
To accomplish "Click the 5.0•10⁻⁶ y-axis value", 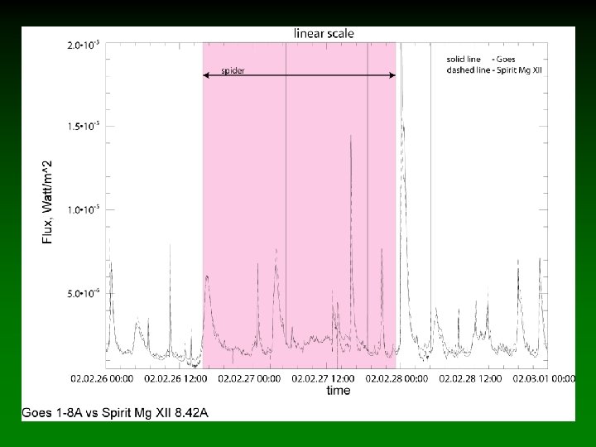I will tap(84, 293).
